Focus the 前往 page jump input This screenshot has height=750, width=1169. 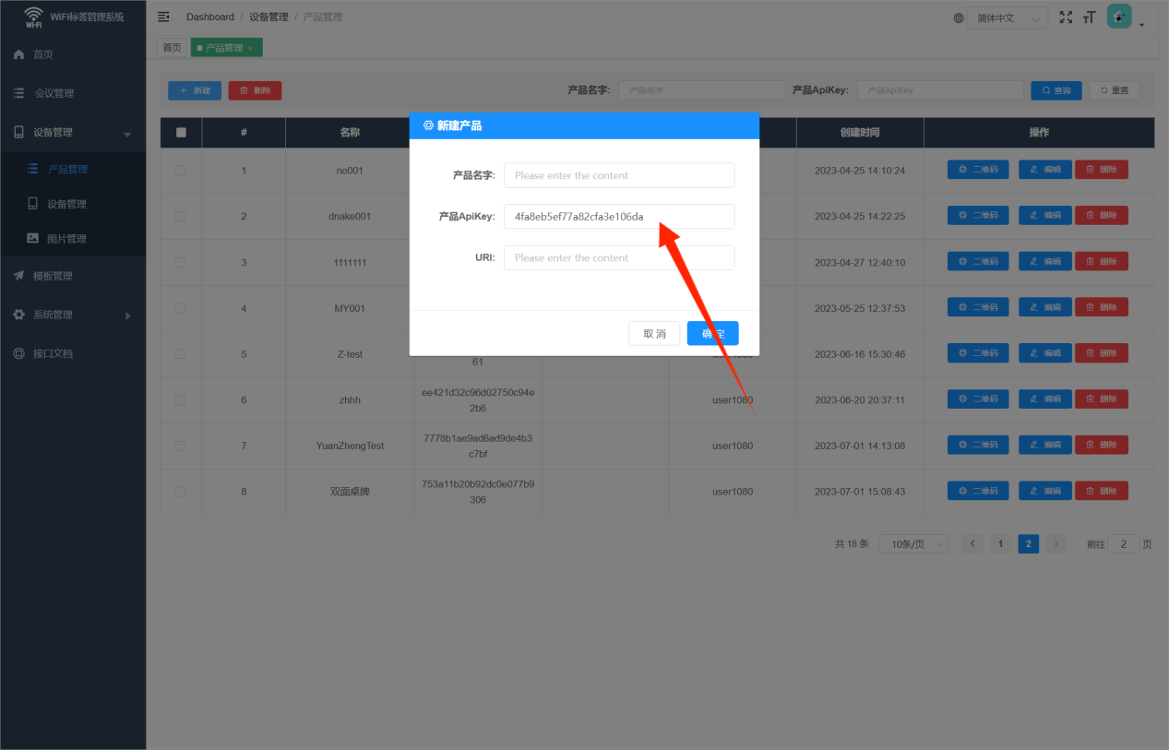click(x=1123, y=544)
